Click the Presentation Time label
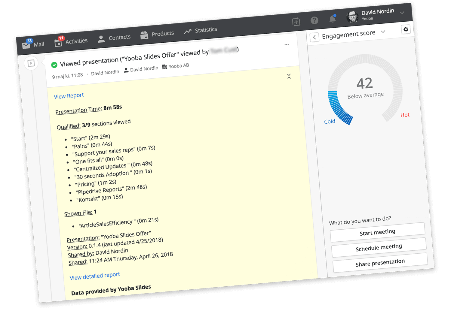Image resolution: width=451 pixels, height=314 pixels. [79, 111]
